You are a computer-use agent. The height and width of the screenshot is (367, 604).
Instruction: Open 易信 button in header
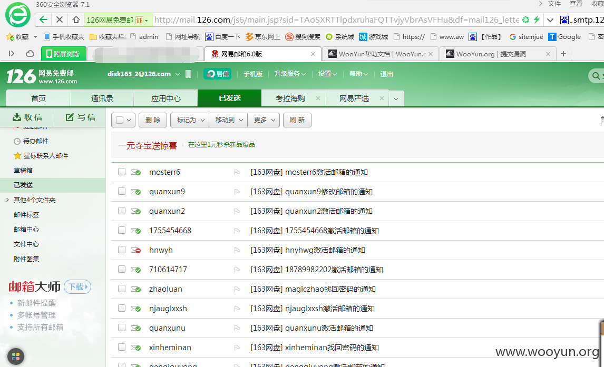coord(218,74)
